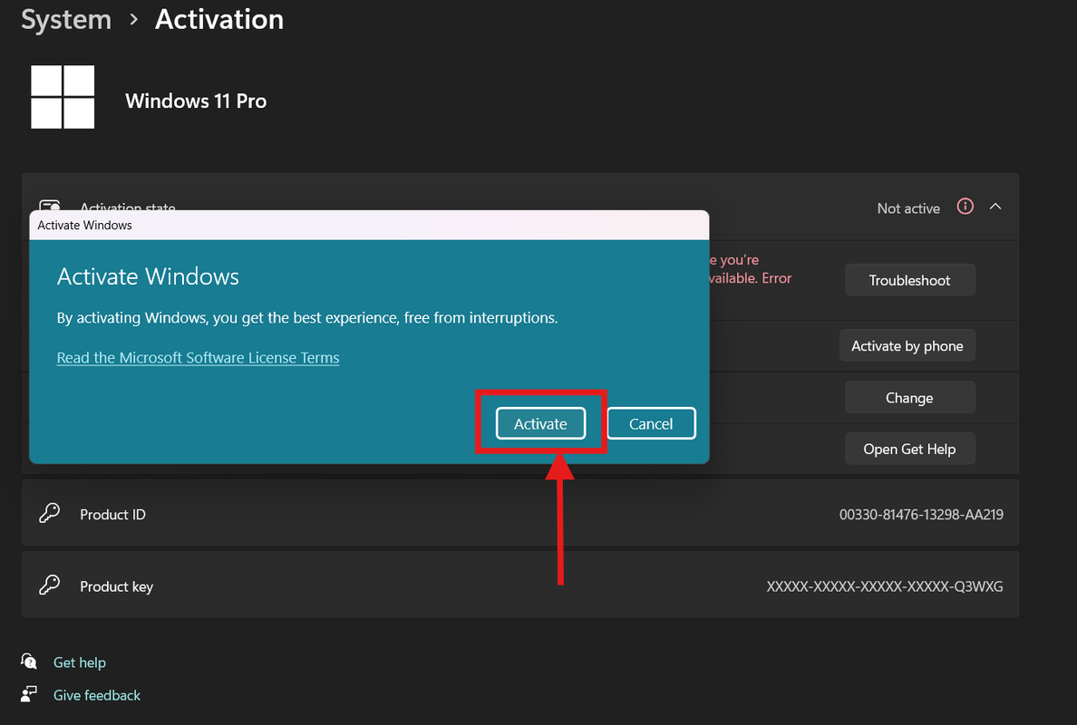Expand the Product key row details

[521, 585]
